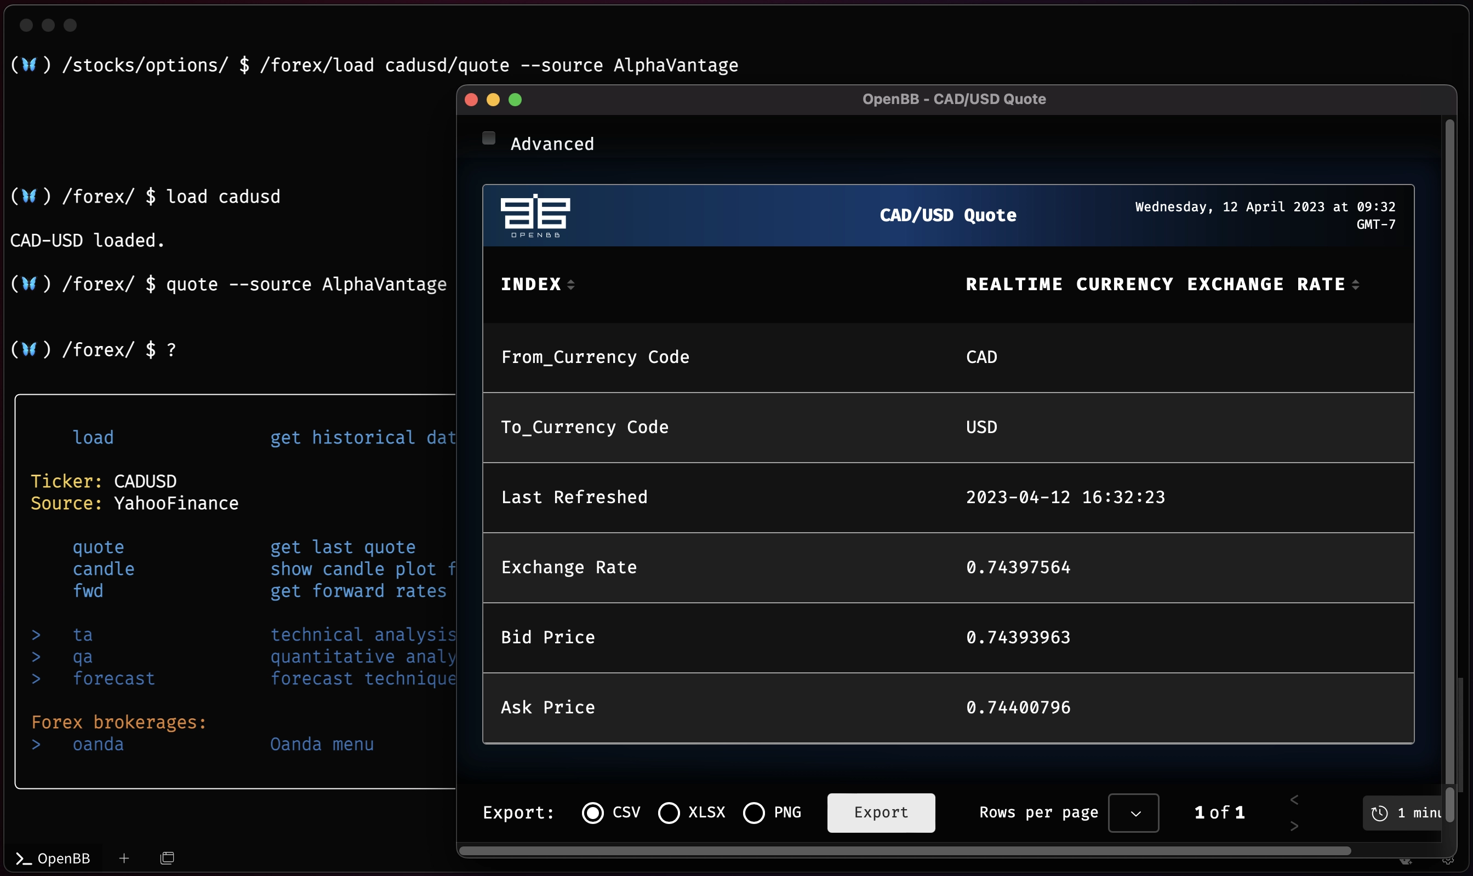Click the duplicate tab icon in the tab bar
This screenshot has height=876, width=1473.
click(x=167, y=858)
